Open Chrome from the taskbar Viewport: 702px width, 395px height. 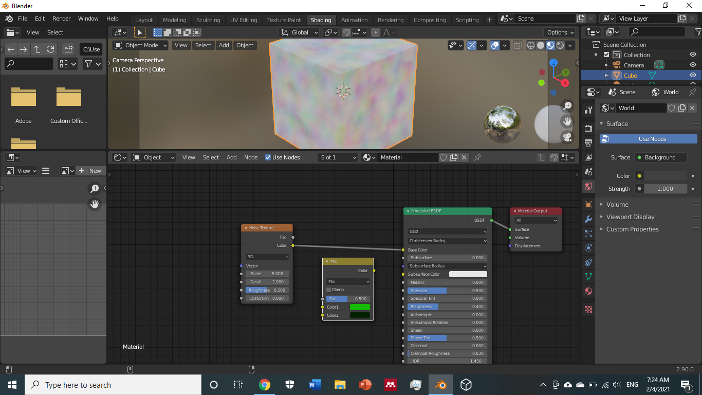264,385
